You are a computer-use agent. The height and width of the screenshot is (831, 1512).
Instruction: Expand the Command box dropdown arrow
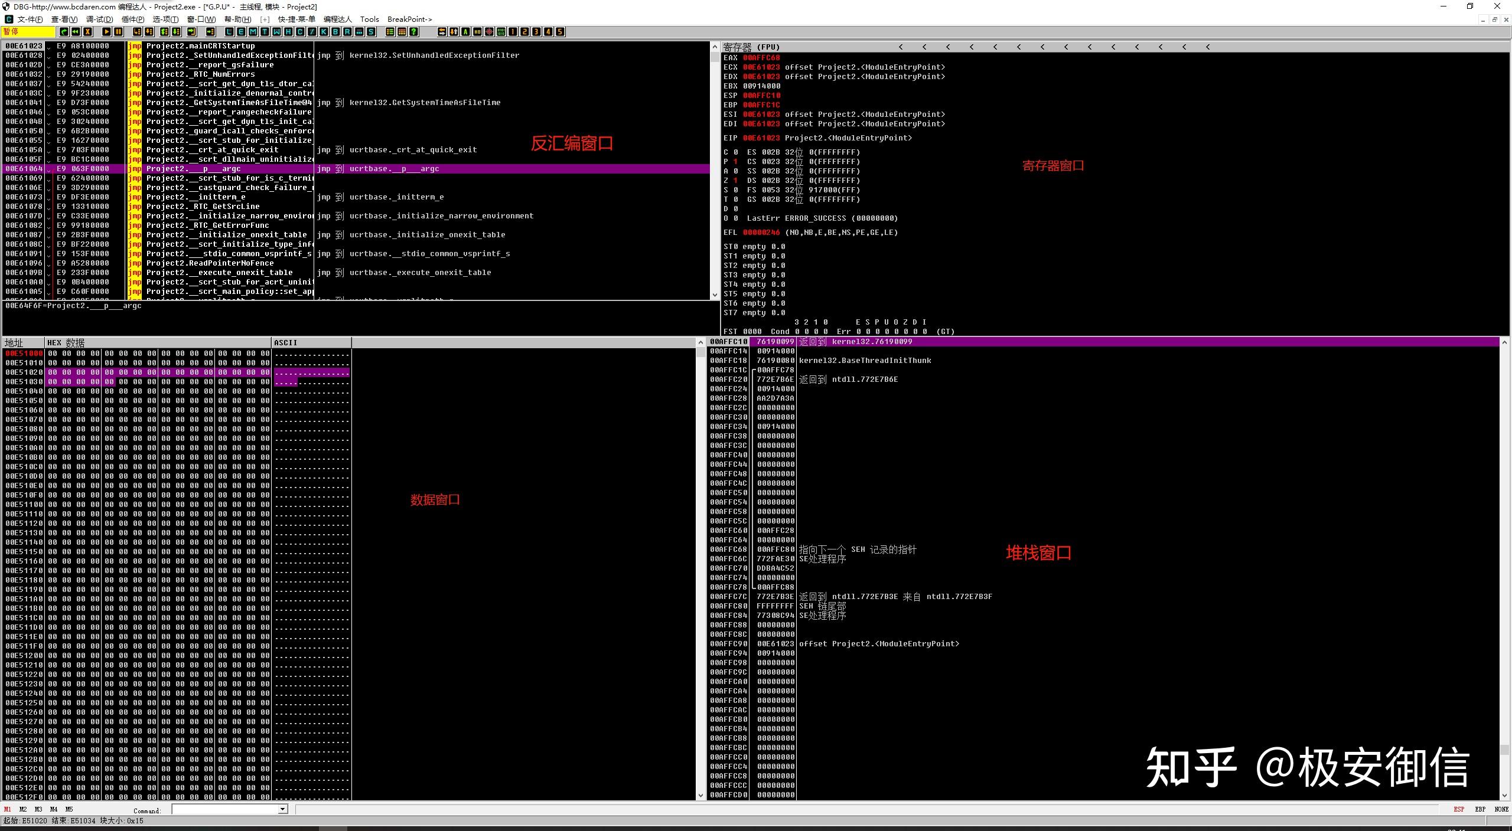click(283, 809)
